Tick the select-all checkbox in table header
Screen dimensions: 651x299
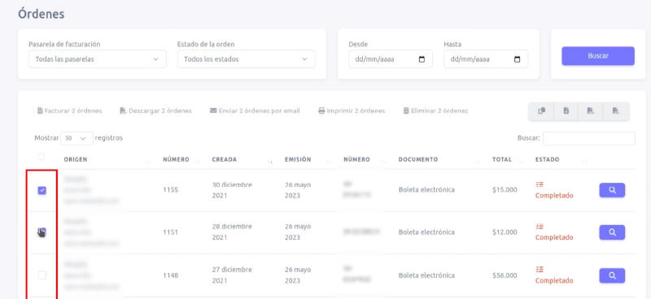coord(42,157)
